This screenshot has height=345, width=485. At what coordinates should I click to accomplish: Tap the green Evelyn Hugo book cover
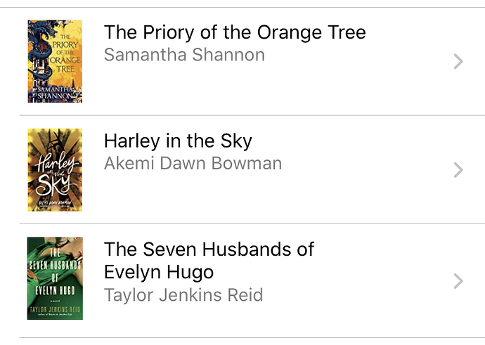55,278
